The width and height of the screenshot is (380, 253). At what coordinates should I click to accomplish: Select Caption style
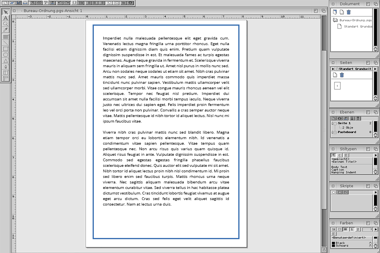tap(338, 170)
